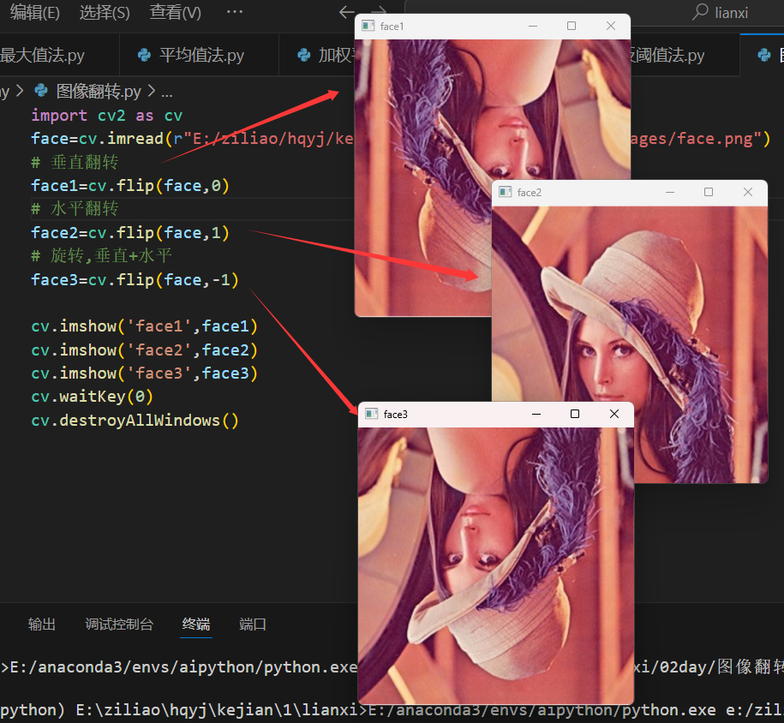Image resolution: width=784 pixels, height=723 pixels.
Task: Click the Python icon of the rightmost tab
Action: 763,55
